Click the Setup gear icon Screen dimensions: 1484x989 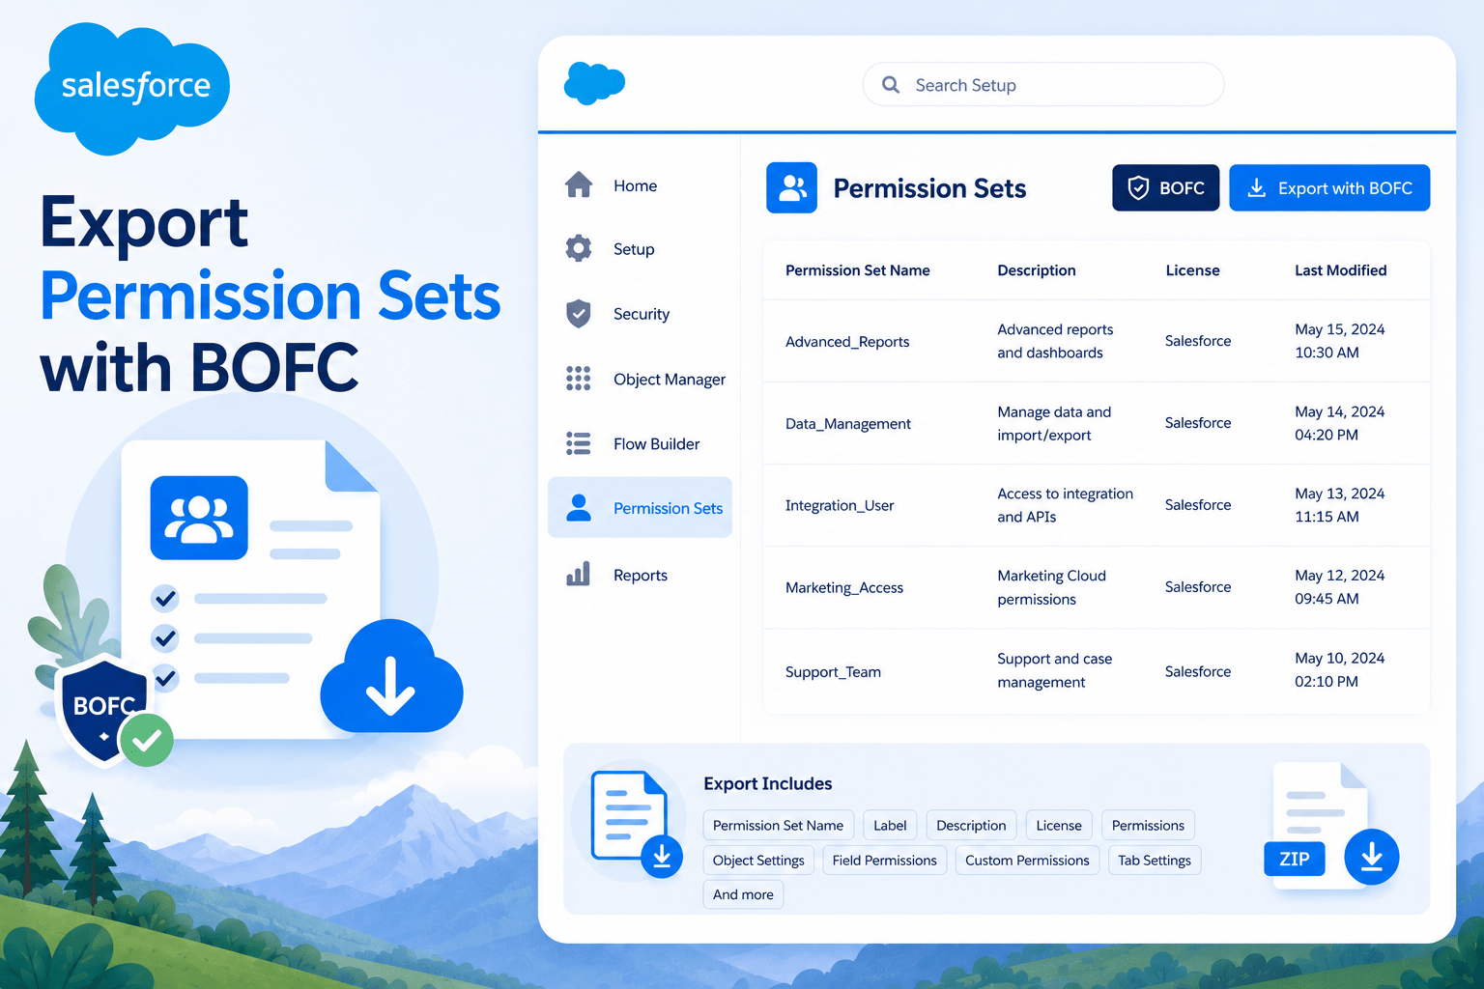(x=579, y=248)
